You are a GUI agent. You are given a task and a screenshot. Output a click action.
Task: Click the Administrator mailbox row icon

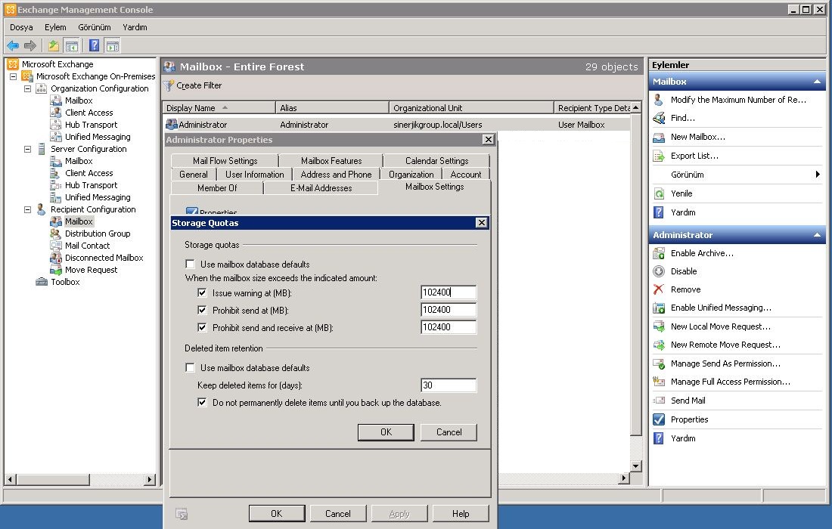172,125
